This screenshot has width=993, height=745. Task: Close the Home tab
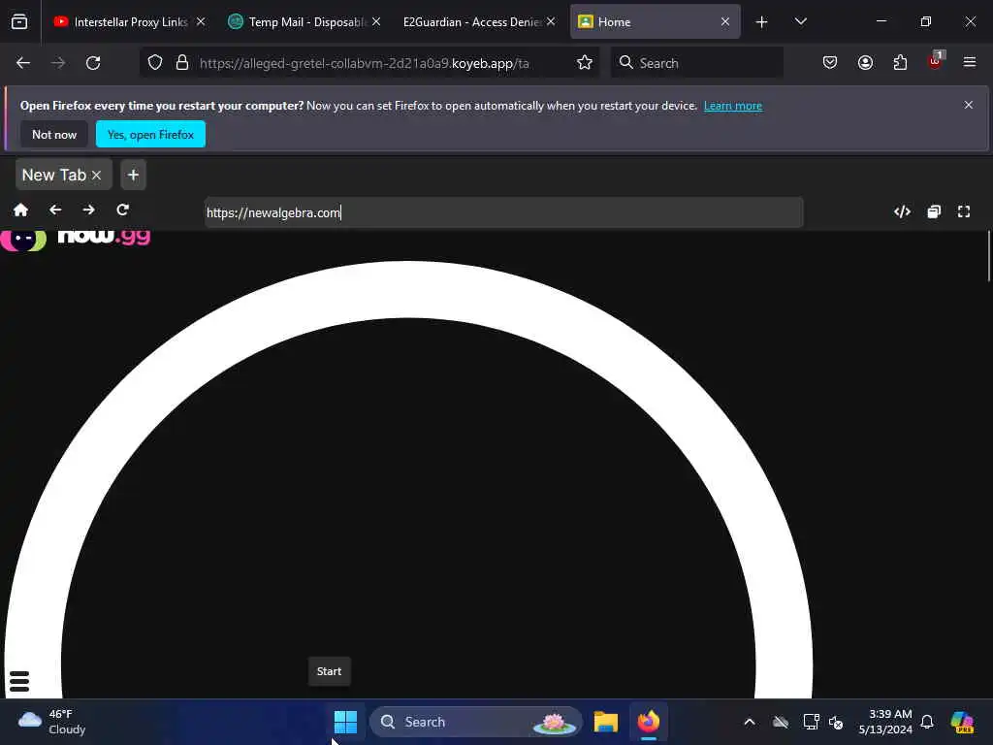pyautogui.click(x=725, y=21)
